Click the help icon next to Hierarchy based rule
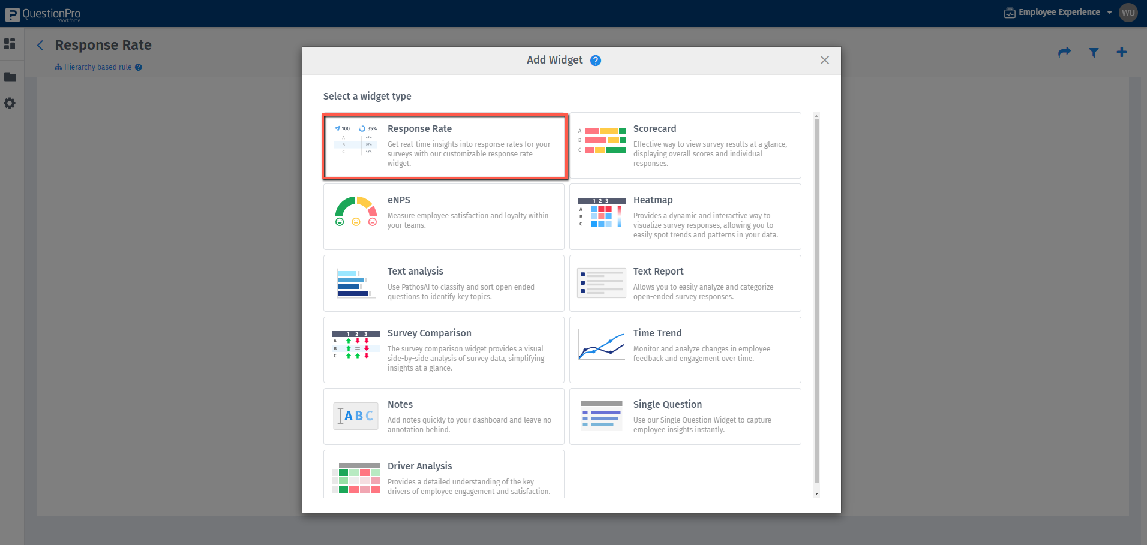This screenshot has width=1147, height=545. 139,67
